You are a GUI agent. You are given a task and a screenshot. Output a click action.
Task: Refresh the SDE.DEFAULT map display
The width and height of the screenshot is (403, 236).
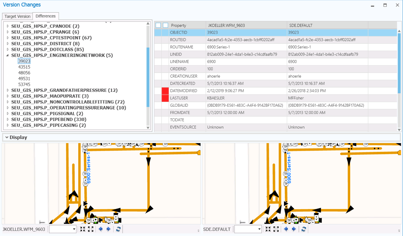tap(303, 229)
